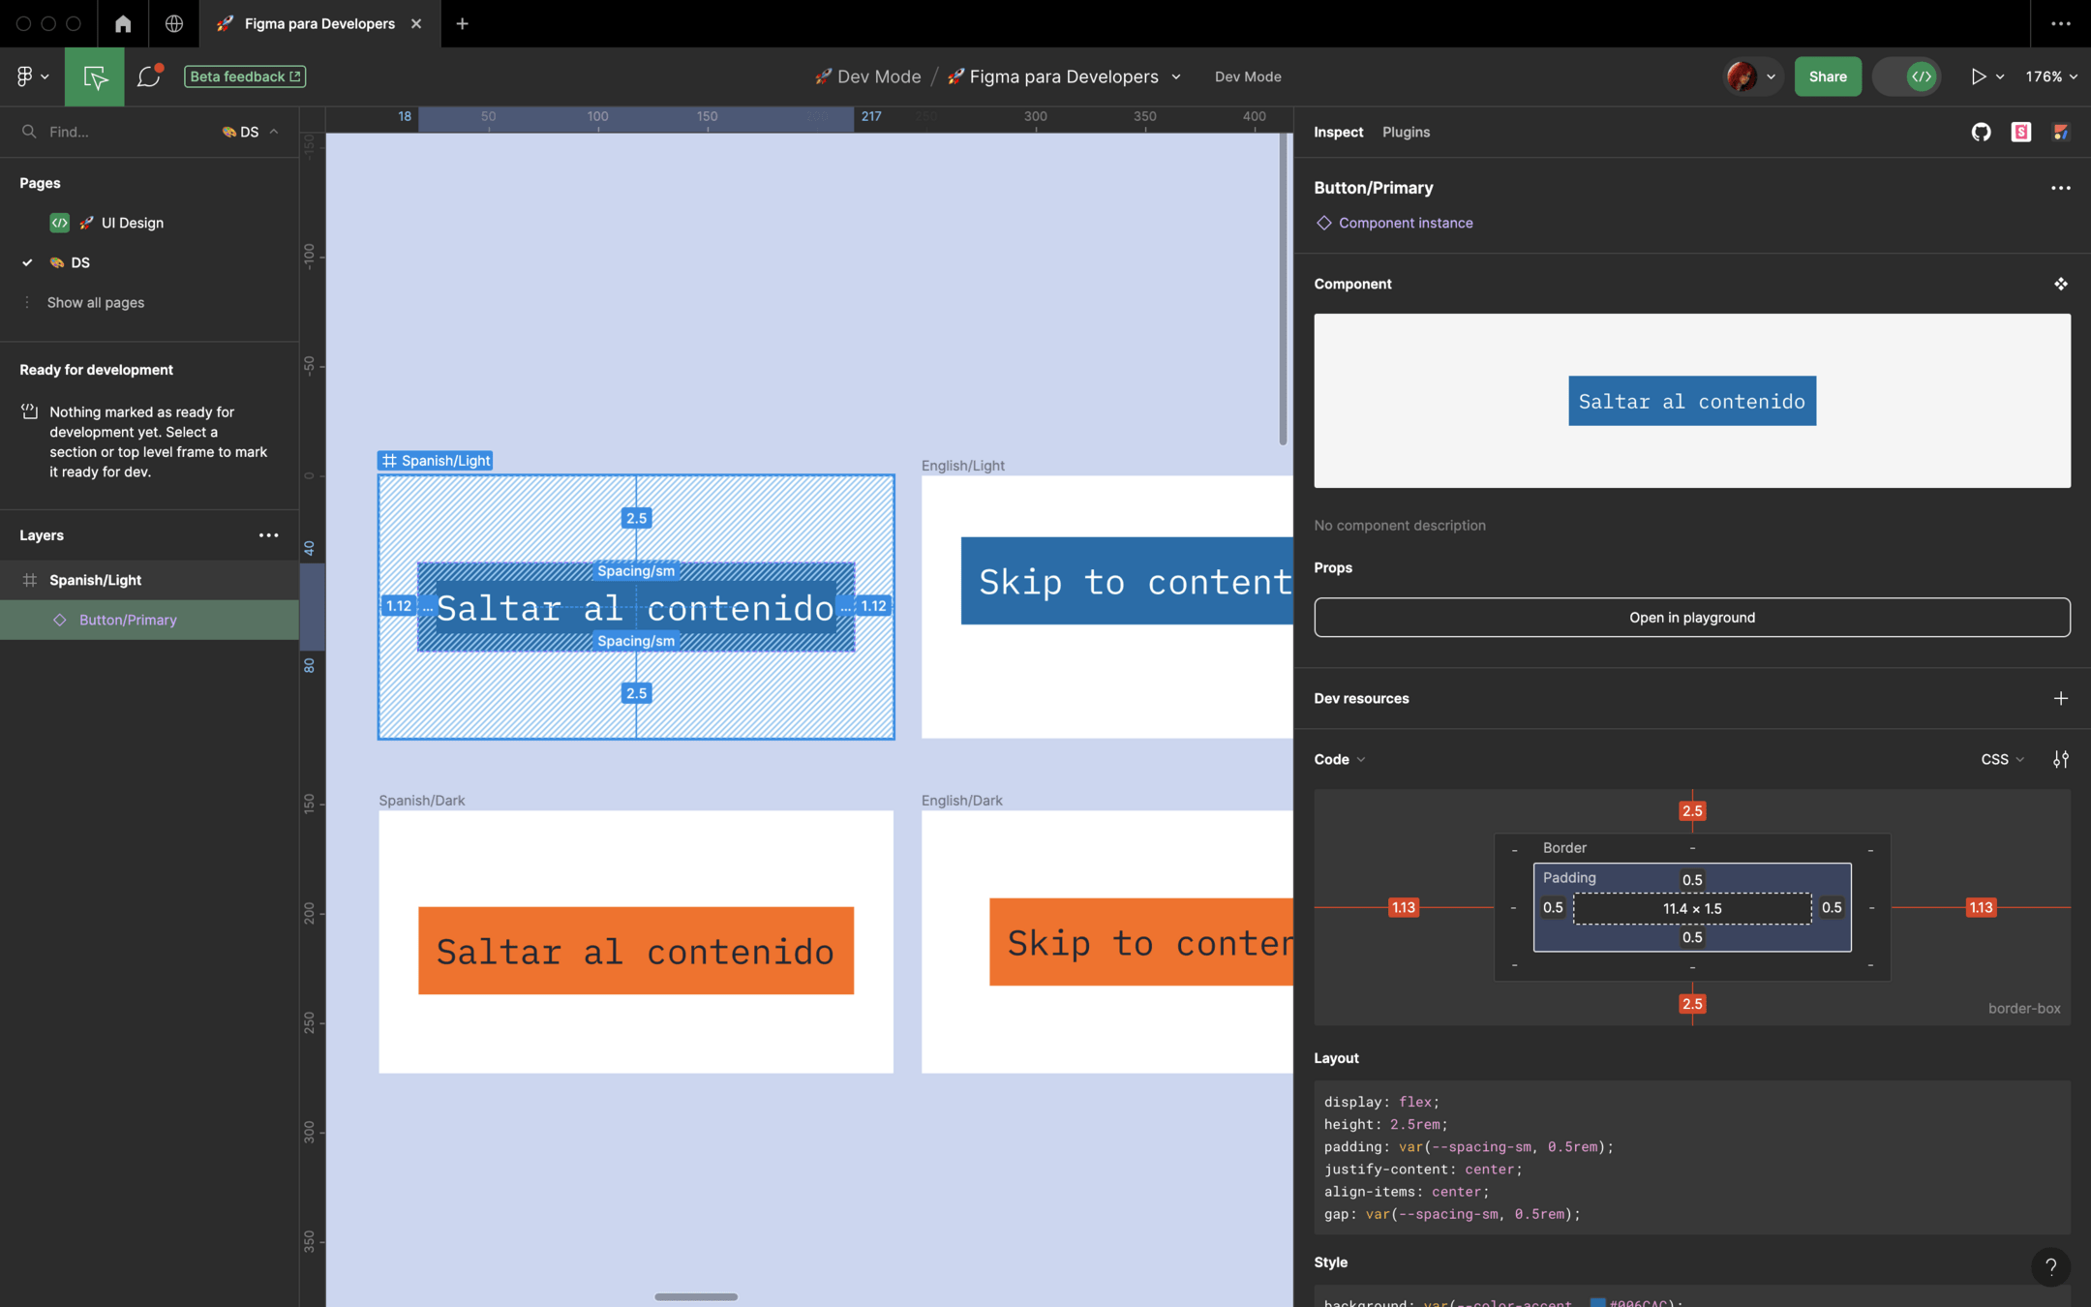Open code settings sliders icon
This screenshot has height=1307, width=2091.
pyautogui.click(x=2060, y=759)
